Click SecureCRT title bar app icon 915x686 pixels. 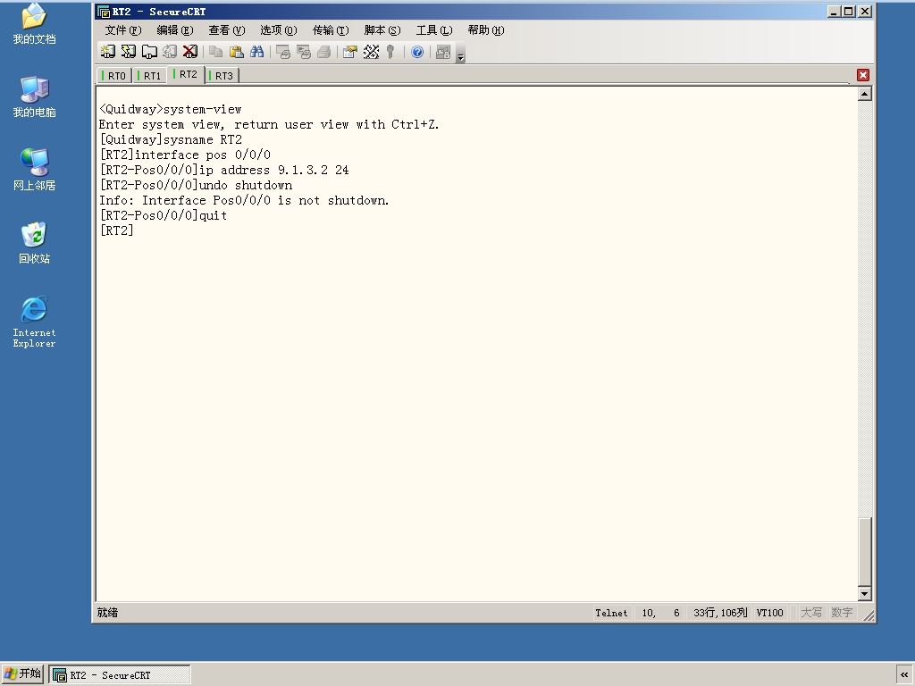coord(104,12)
